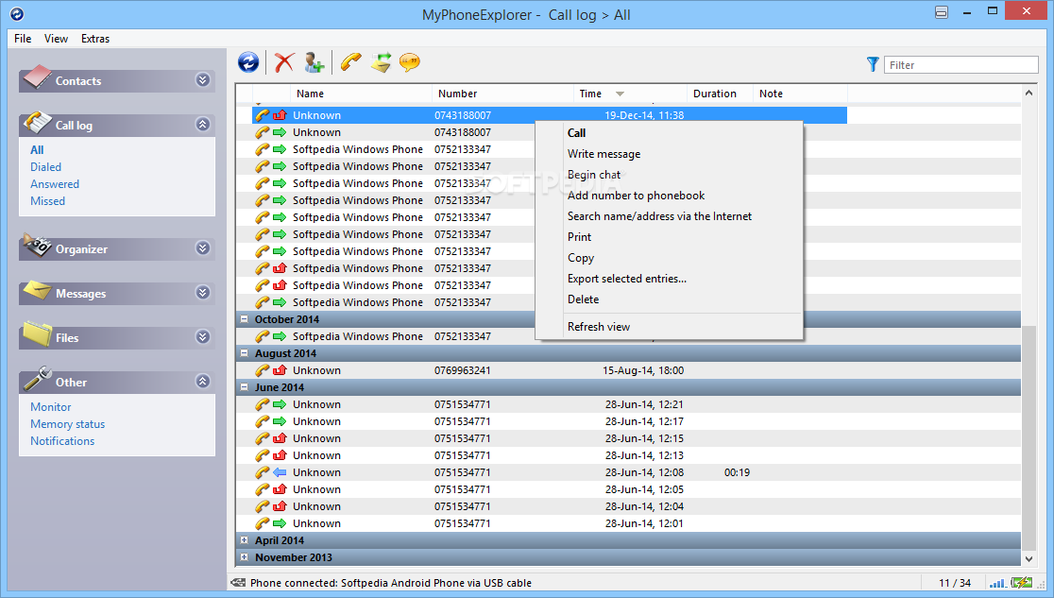Show Missed calls list
Viewport: 1054px width, 598px height.
click(x=48, y=200)
